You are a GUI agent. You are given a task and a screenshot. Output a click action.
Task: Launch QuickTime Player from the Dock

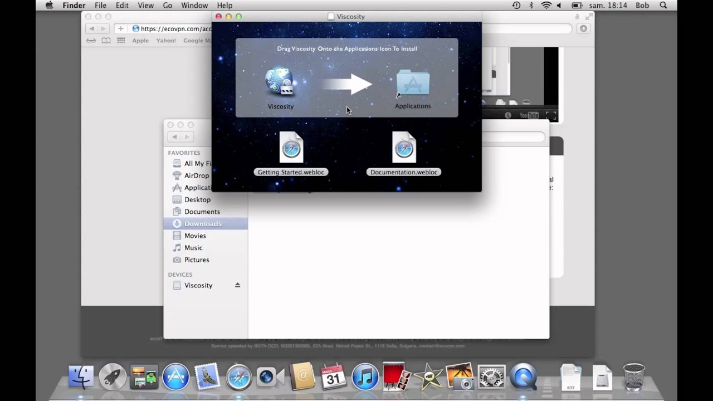[523, 377]
